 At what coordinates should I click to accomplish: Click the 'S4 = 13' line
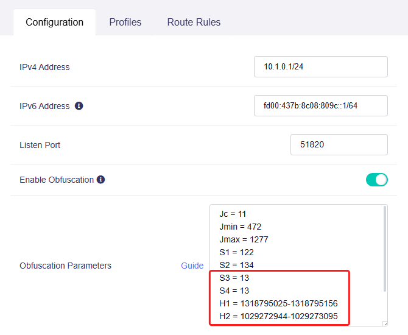coord(234,291)
